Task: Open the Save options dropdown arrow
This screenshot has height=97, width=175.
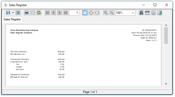Action: click(13, 13)
